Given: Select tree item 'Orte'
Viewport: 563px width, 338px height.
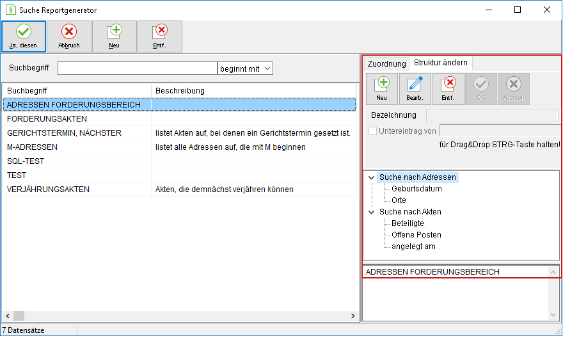Looking at the screenshot, I should pyautogui.click(x=399, y=200).
